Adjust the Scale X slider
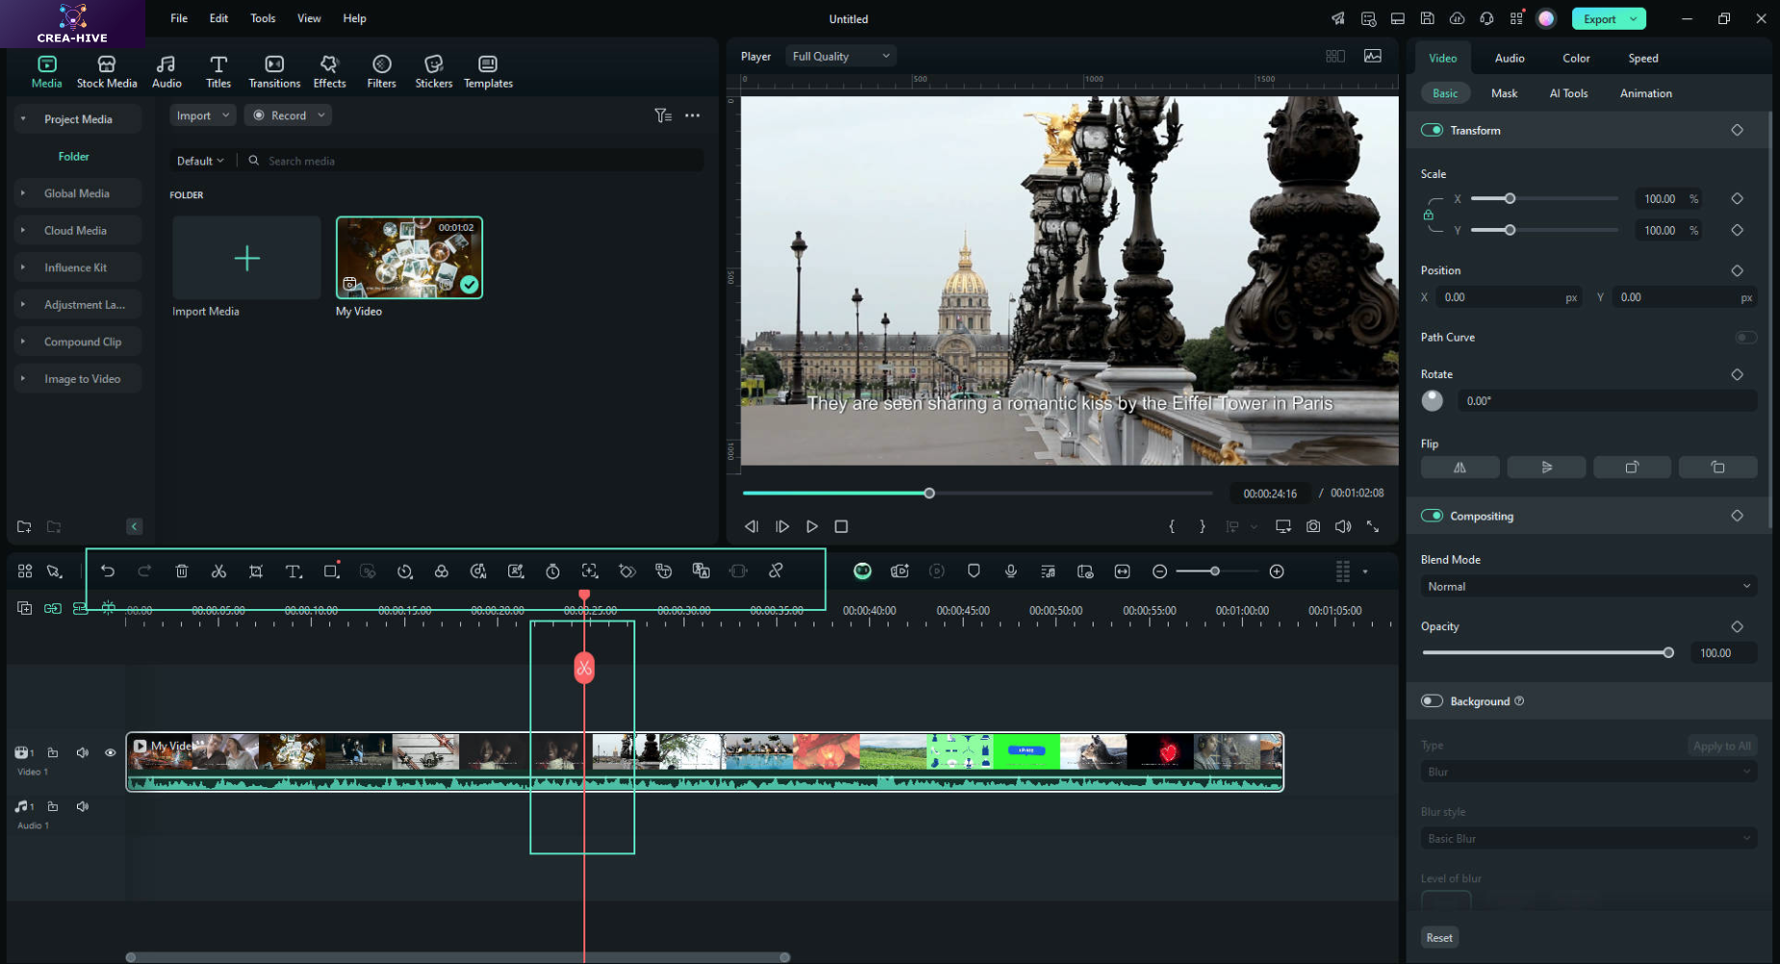1780x964 pixels. point(1509,199)
